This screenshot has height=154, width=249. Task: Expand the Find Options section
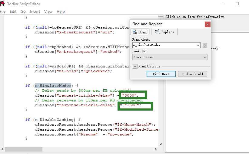(x=135, y=67)
